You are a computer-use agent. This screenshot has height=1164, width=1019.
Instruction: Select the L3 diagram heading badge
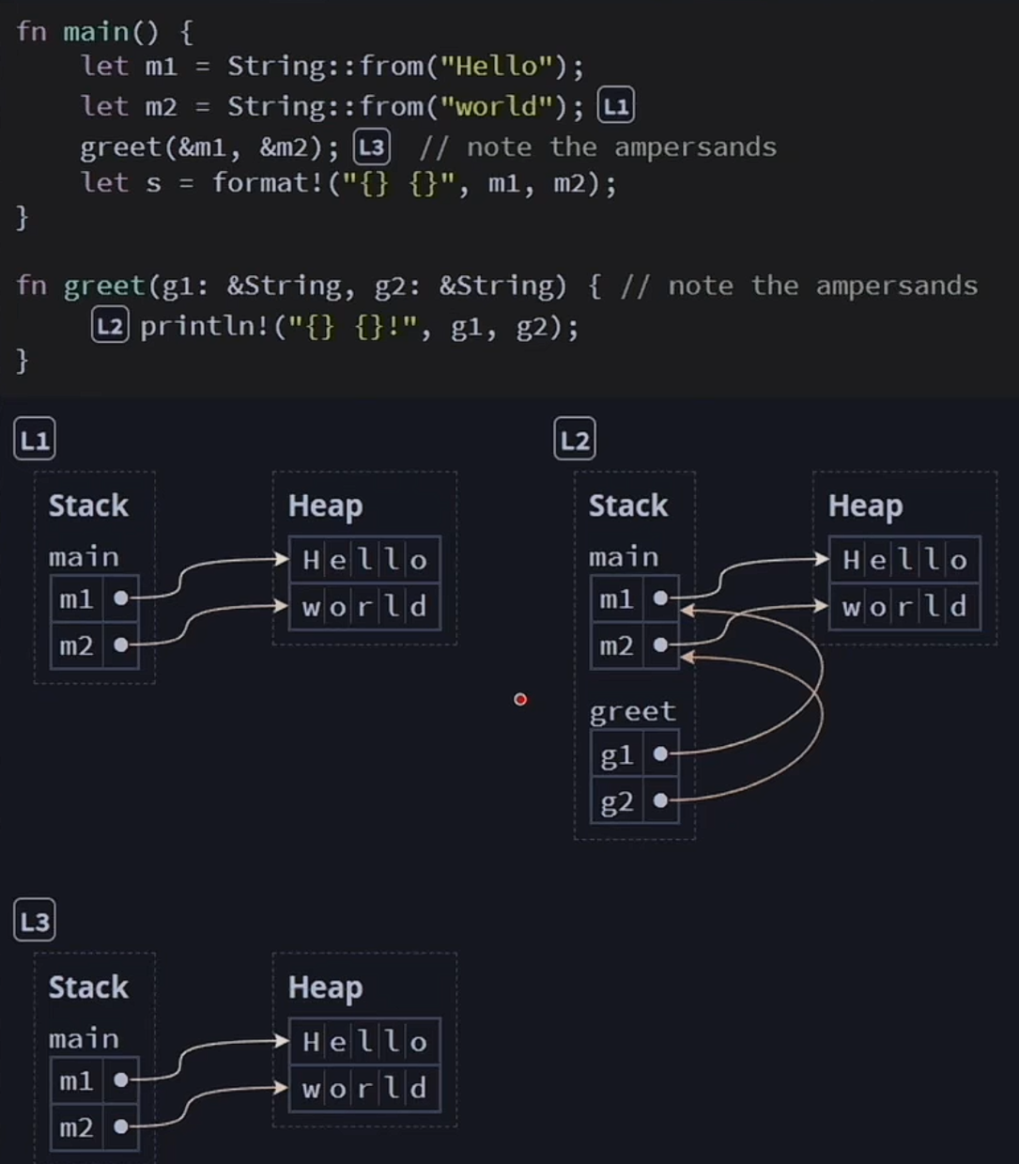(x=35, y=922)
